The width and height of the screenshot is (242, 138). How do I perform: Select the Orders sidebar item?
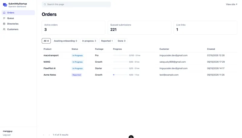[x=18, y=13]
